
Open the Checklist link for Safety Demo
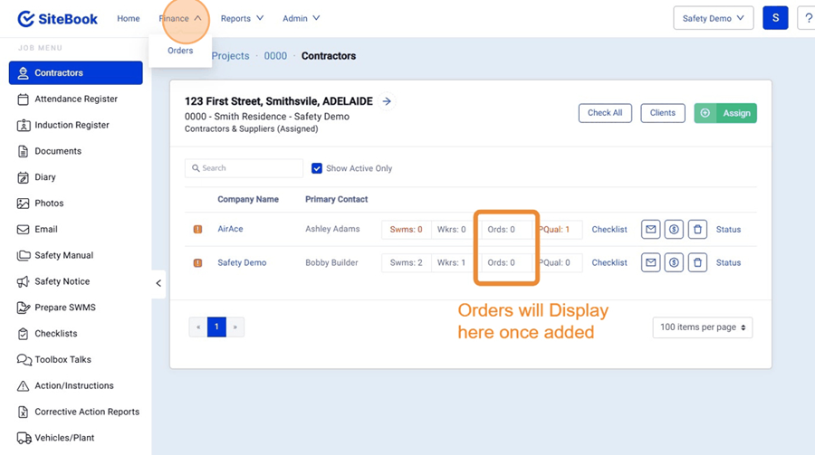click(x=609, y=263)
